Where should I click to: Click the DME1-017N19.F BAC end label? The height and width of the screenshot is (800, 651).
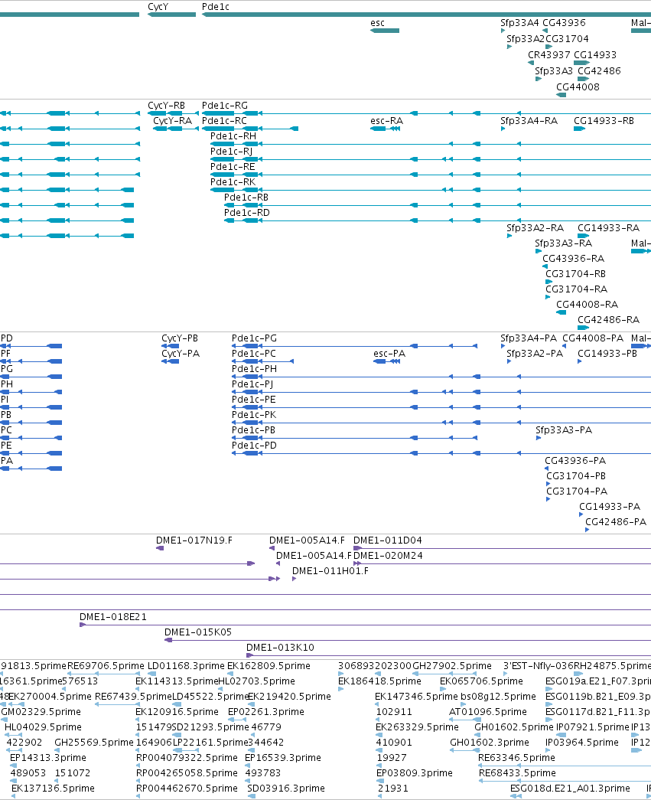pos(194,540)
